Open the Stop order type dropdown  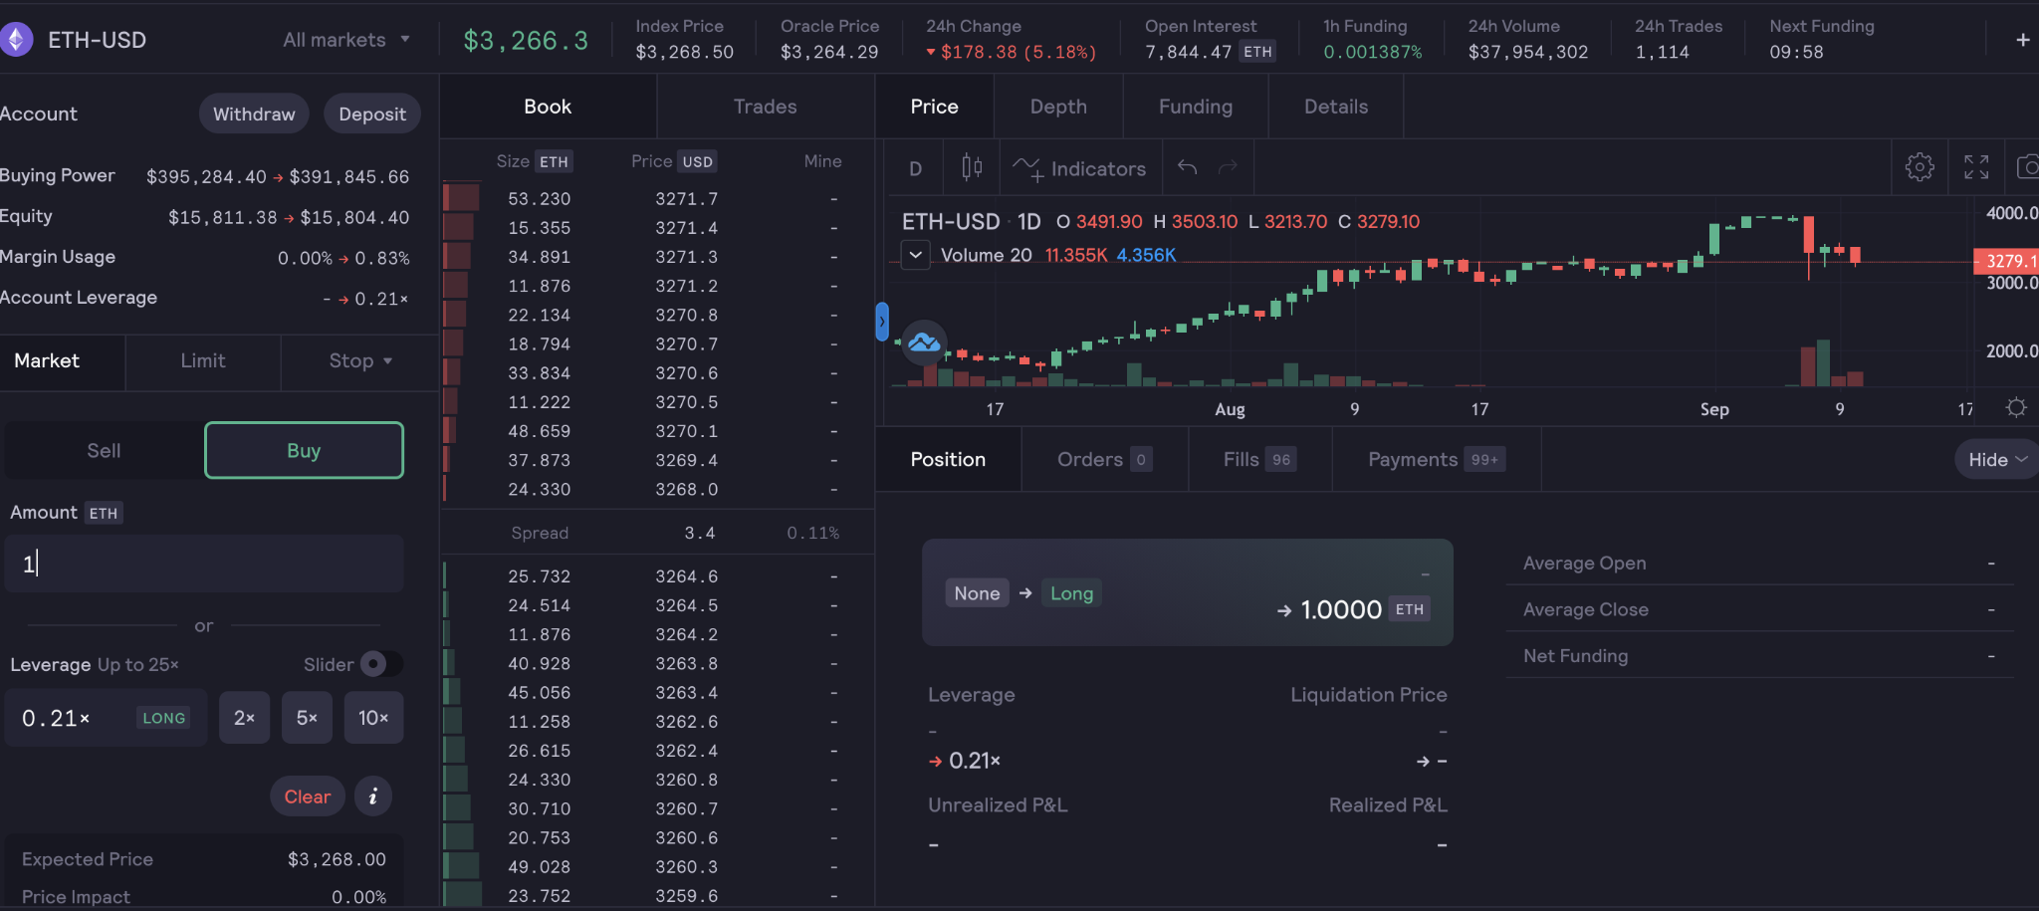(360, 361)
